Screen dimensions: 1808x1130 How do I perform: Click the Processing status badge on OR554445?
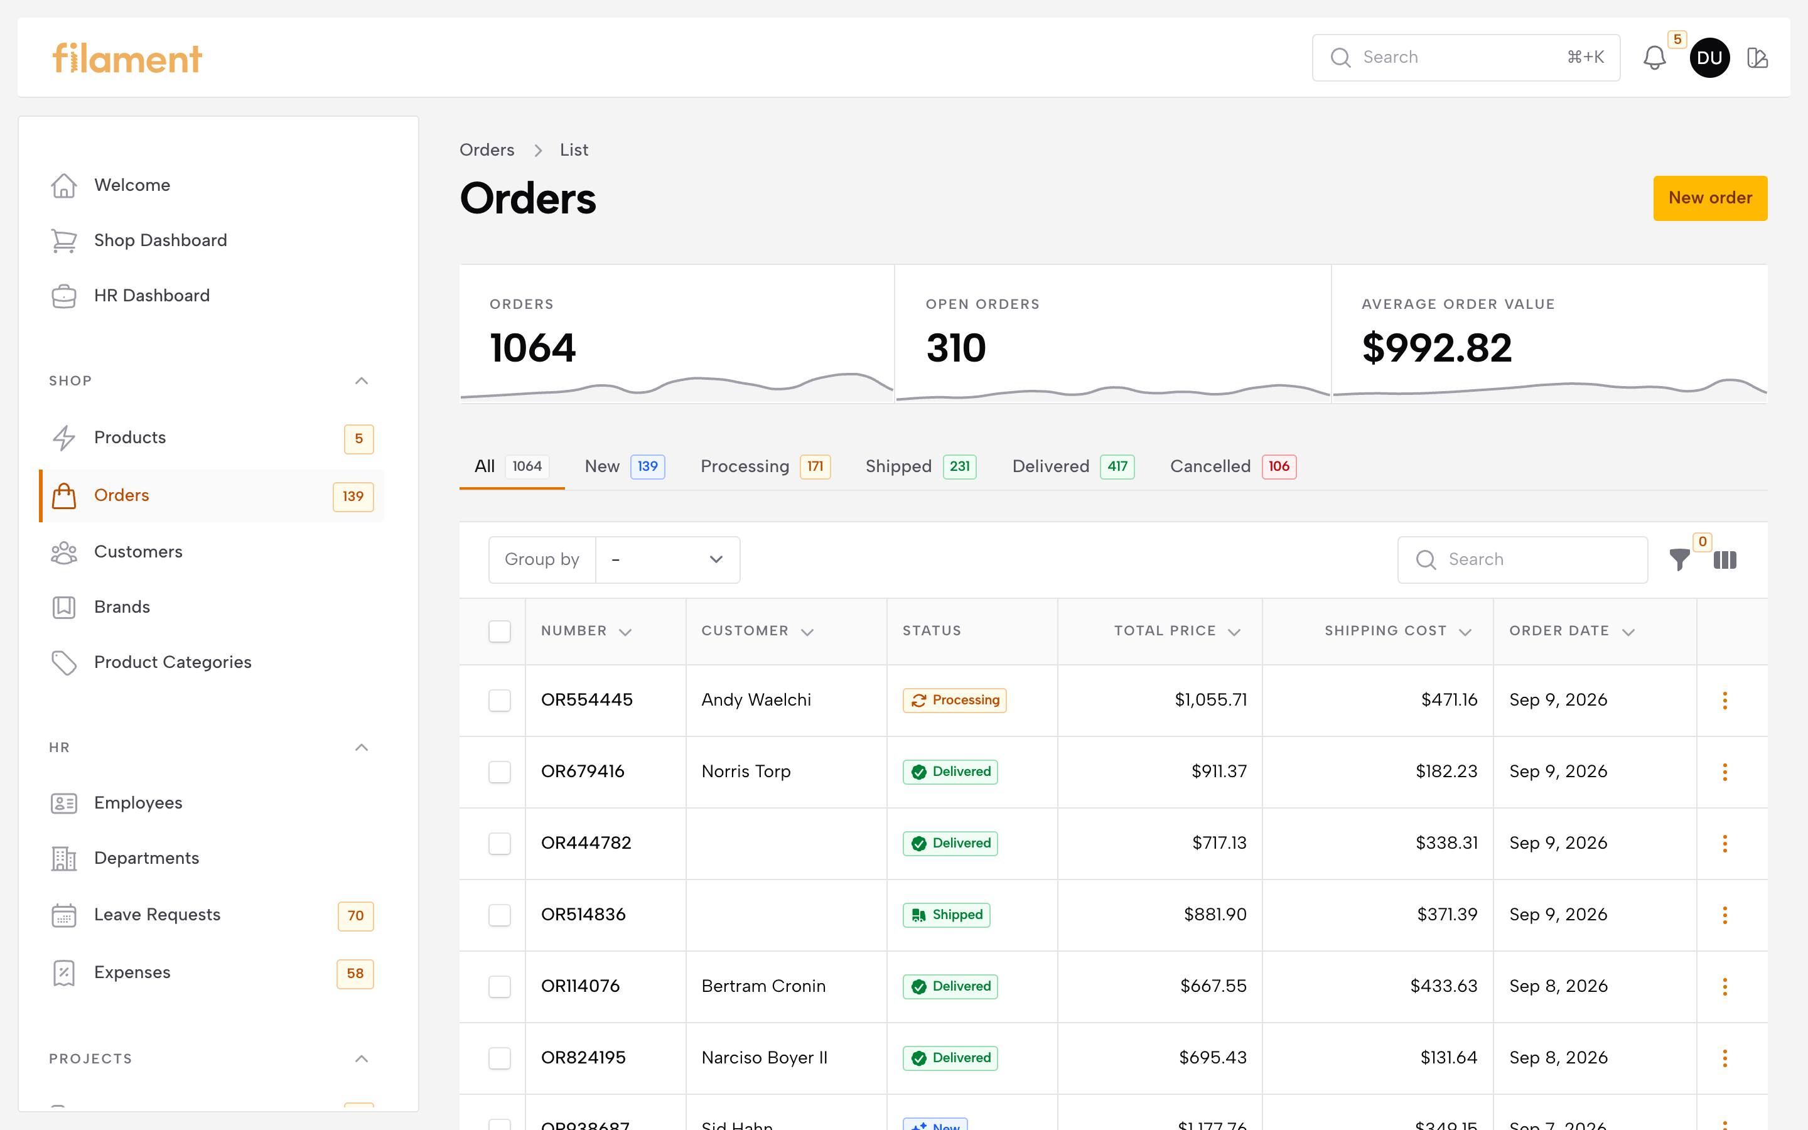(954, 700)
